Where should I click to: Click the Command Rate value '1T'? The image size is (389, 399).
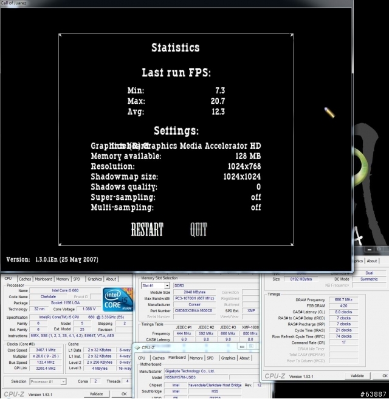click(x=343, y=343)
